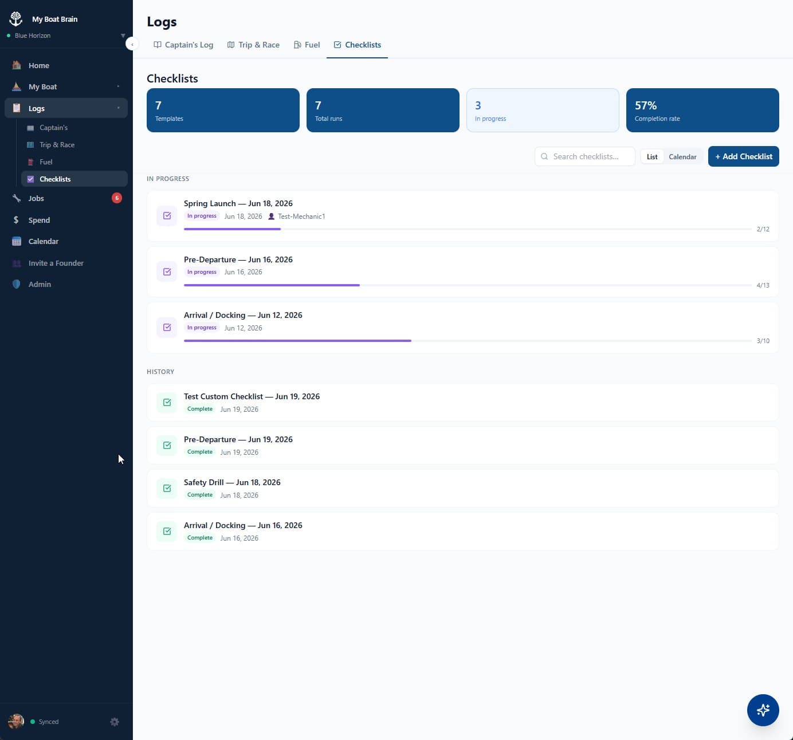Click the Calendar icon in sidebar
793x740 pixels.
pyautogui.click(x=17, y=241)
